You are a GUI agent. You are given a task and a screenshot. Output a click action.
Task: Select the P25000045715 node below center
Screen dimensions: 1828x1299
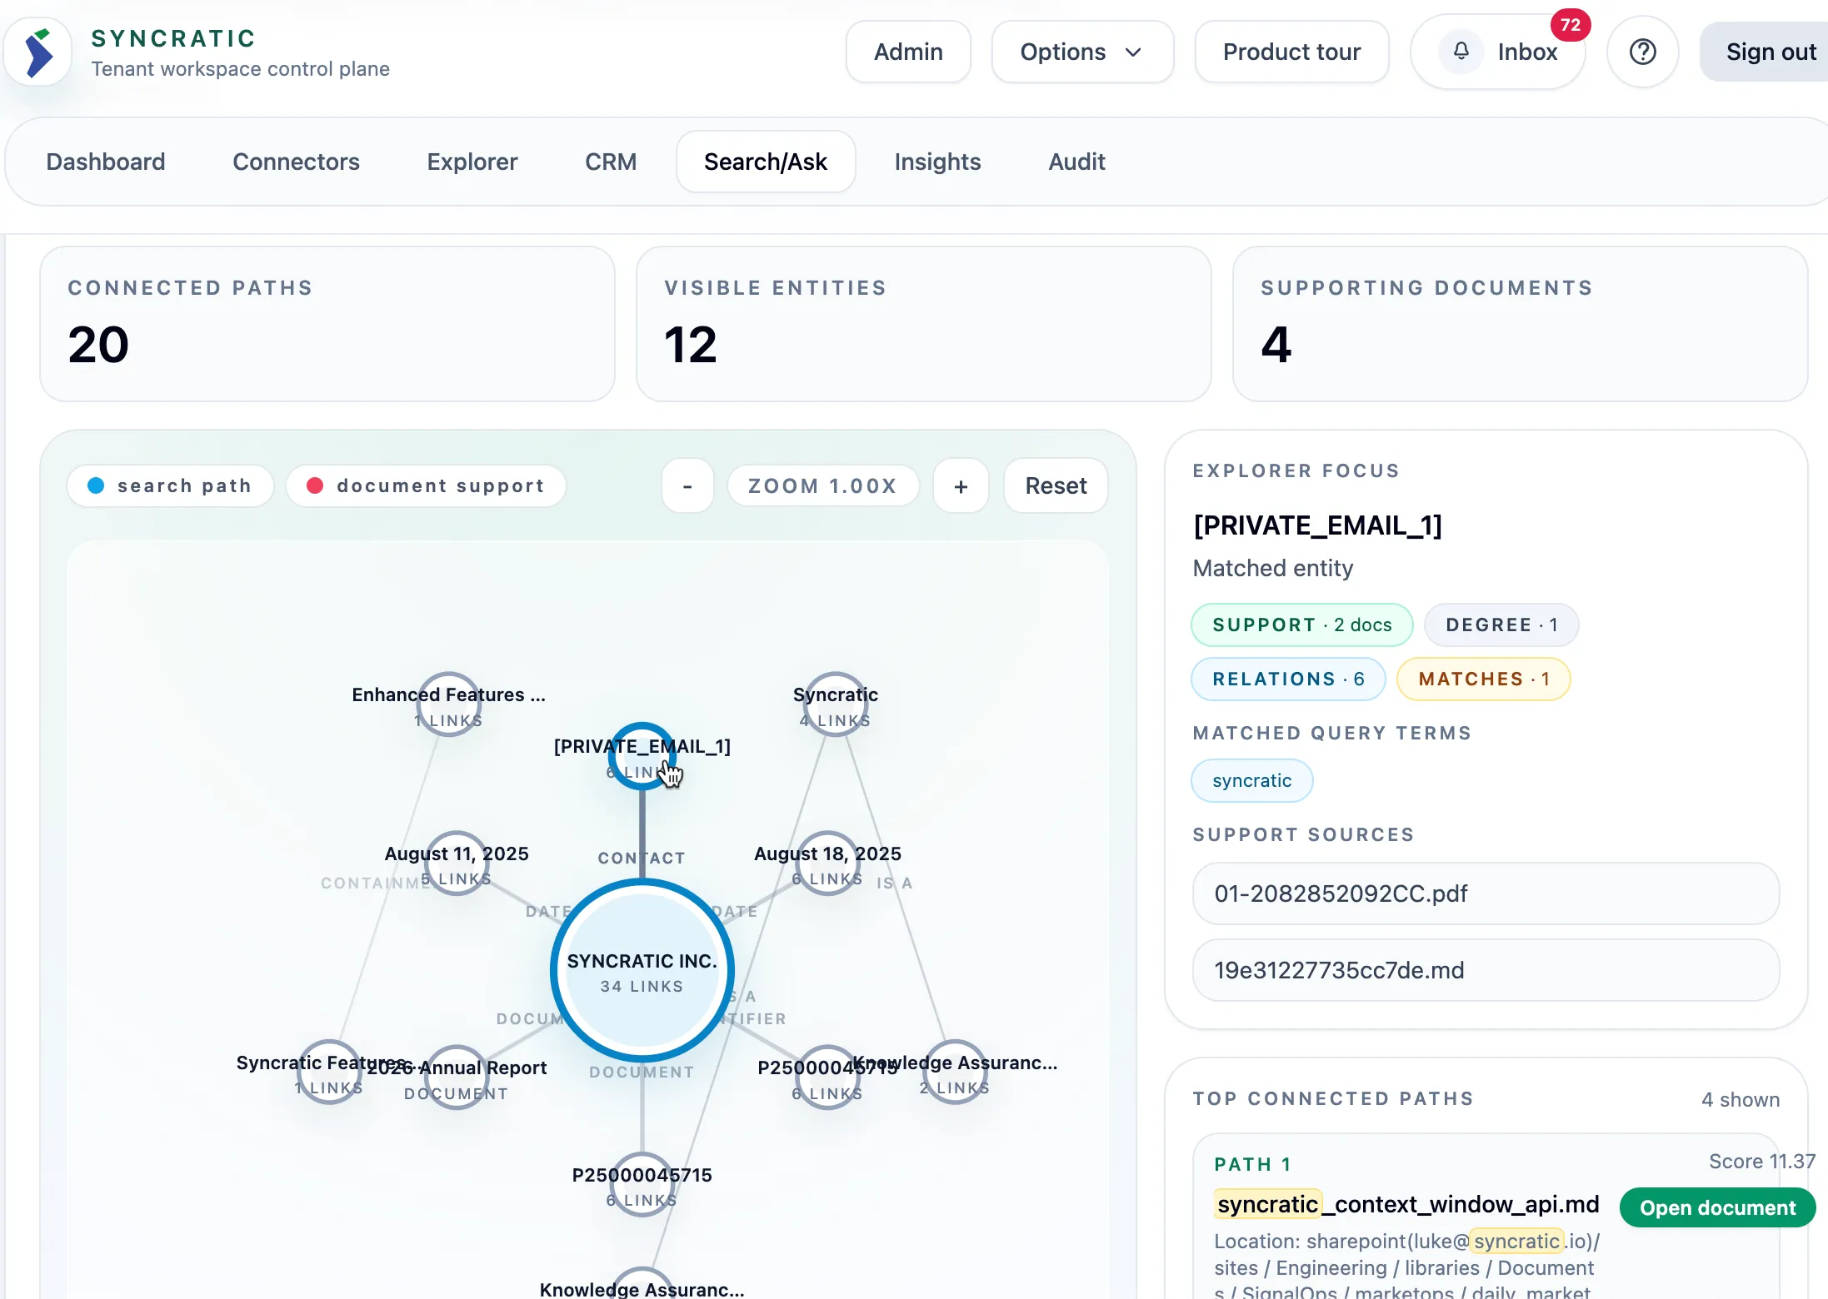(x=642, y=1185)
